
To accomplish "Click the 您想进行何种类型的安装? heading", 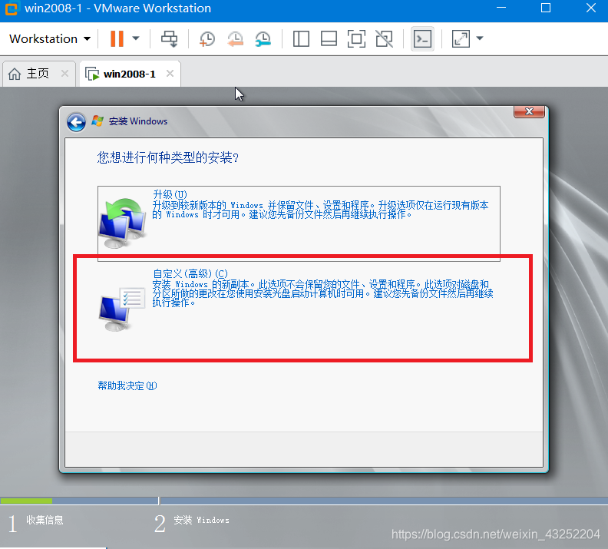I will click(x=167, y=157).
